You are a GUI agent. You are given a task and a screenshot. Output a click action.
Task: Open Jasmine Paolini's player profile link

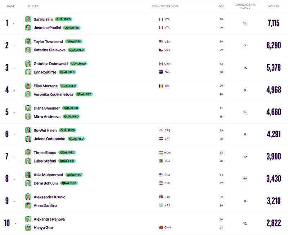tap(47, 27)
